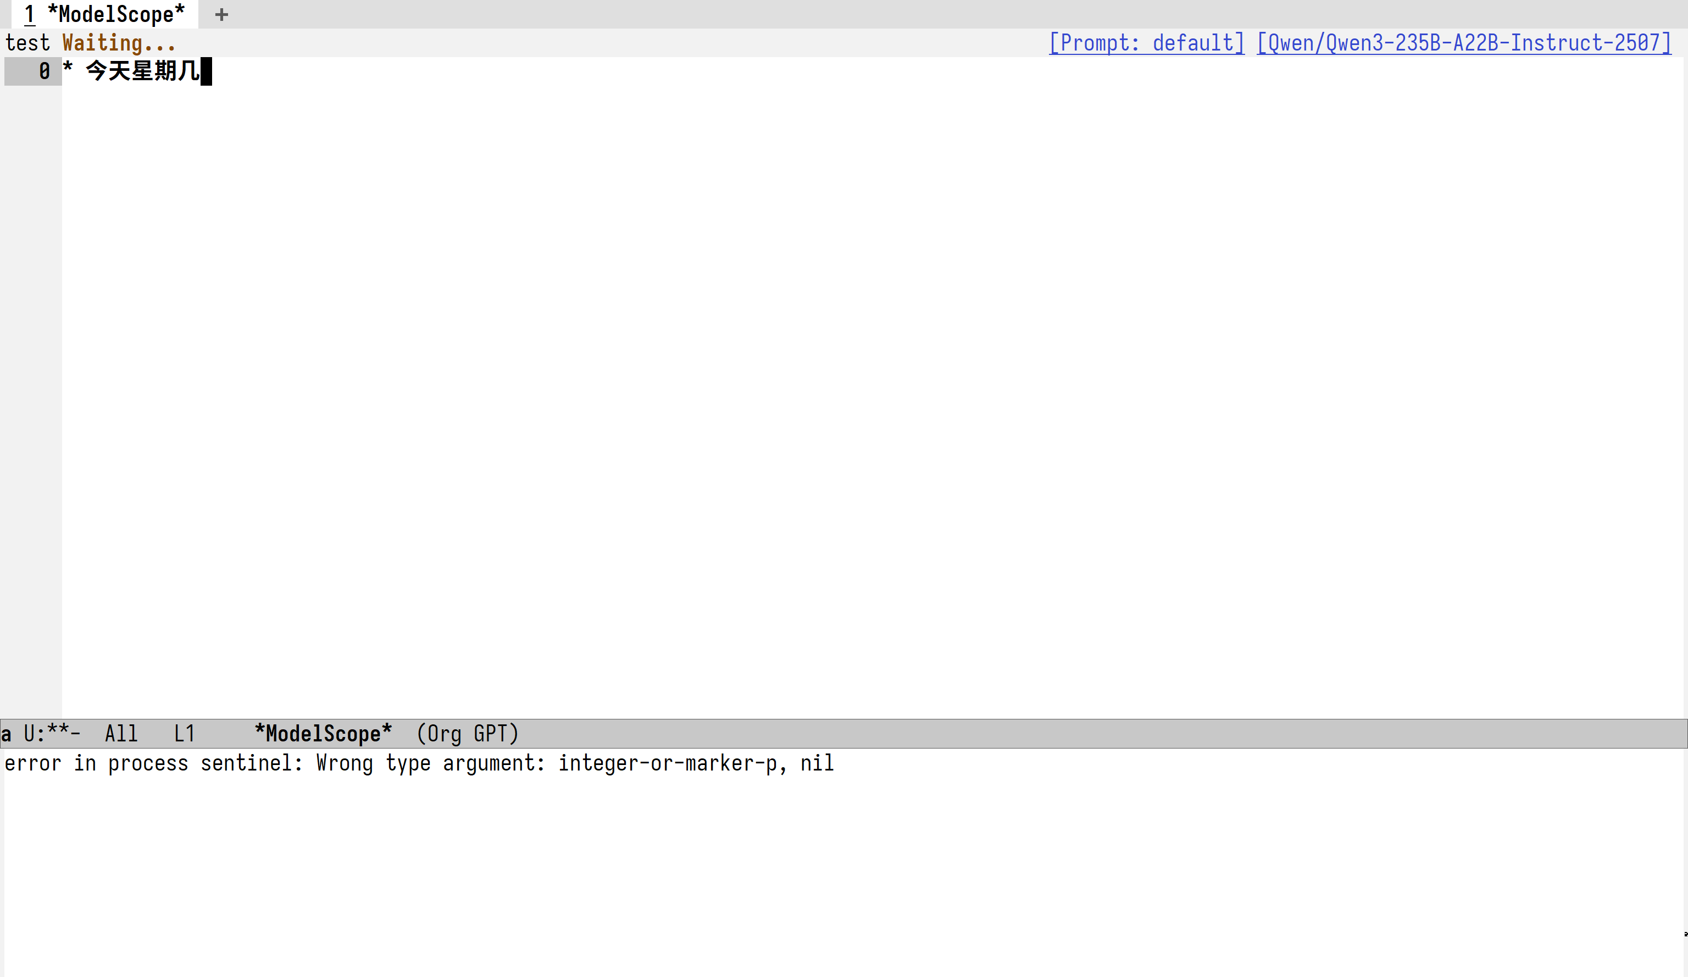Click the Org heading asterisk marker

click(x=68, y=68)
